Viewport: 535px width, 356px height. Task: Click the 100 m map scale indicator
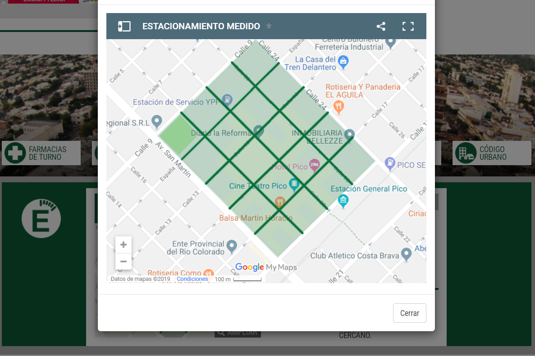[x=238, y=279]
